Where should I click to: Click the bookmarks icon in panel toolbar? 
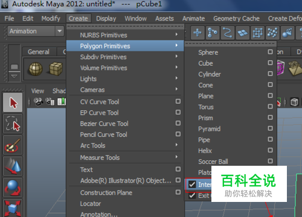click(62, 102)
